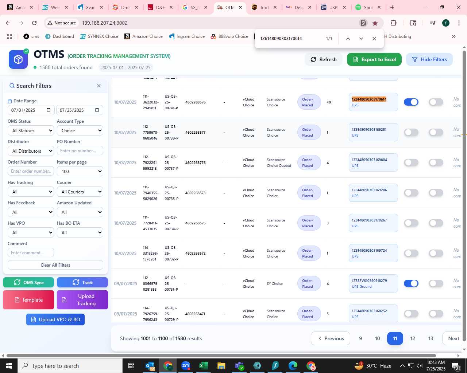Open SYNNEX Choice bookmark
This screenshot has height=373, width=467.
pyautogui.click(x=99, y=36)
